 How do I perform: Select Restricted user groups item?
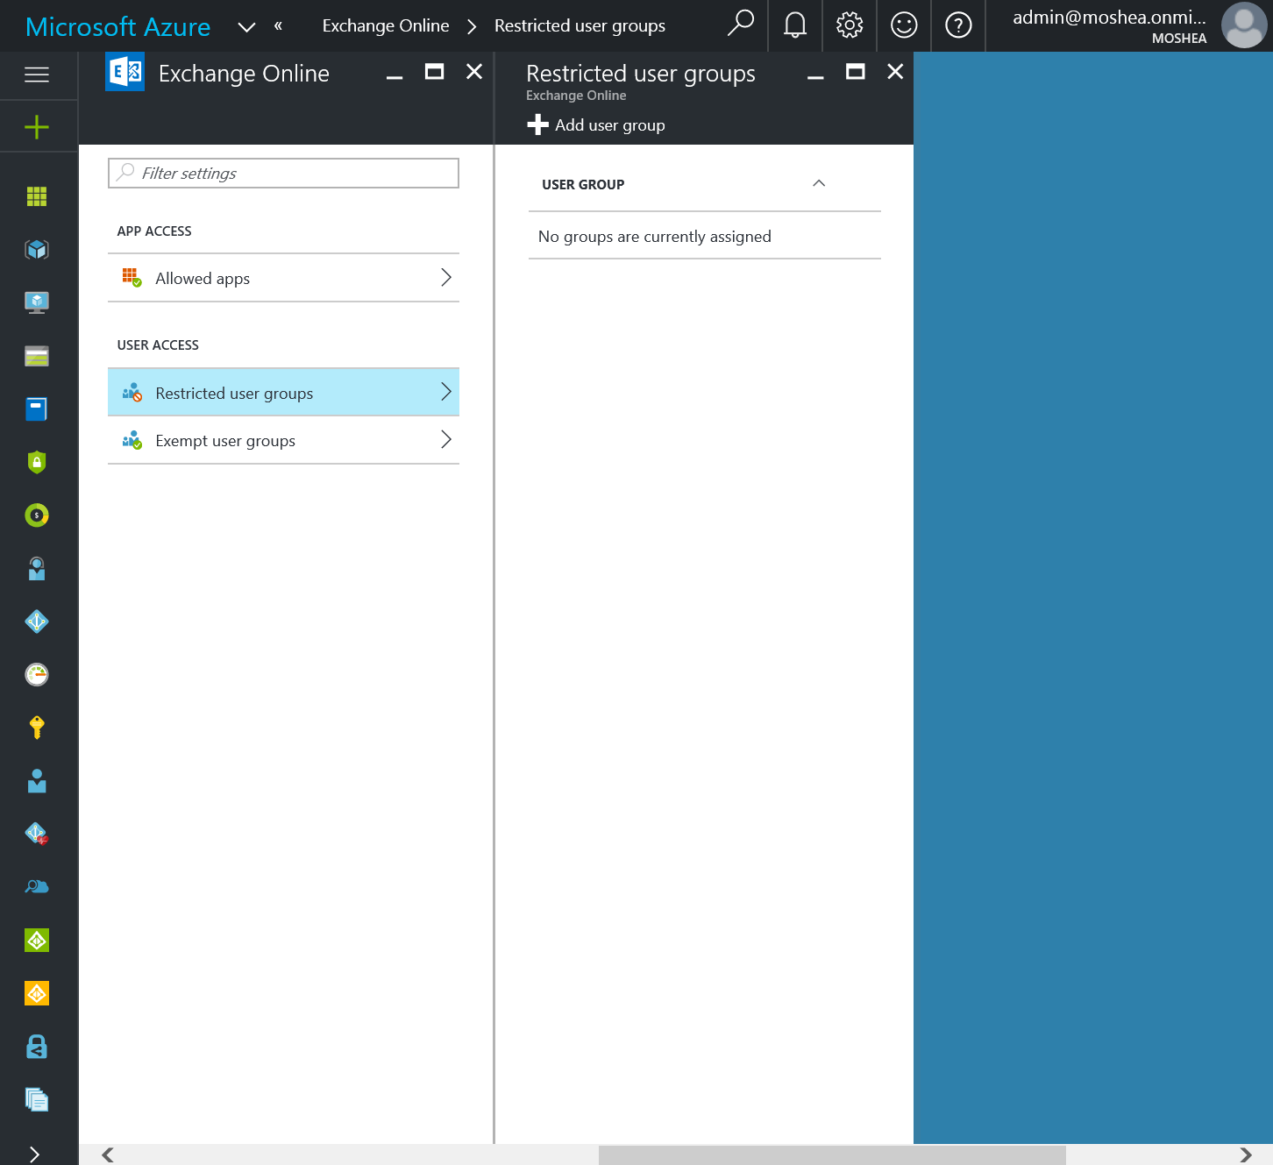[x=283, y=393]
